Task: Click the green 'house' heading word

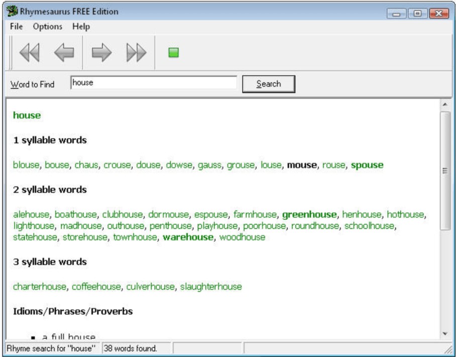Action: [x=27, y=115]
